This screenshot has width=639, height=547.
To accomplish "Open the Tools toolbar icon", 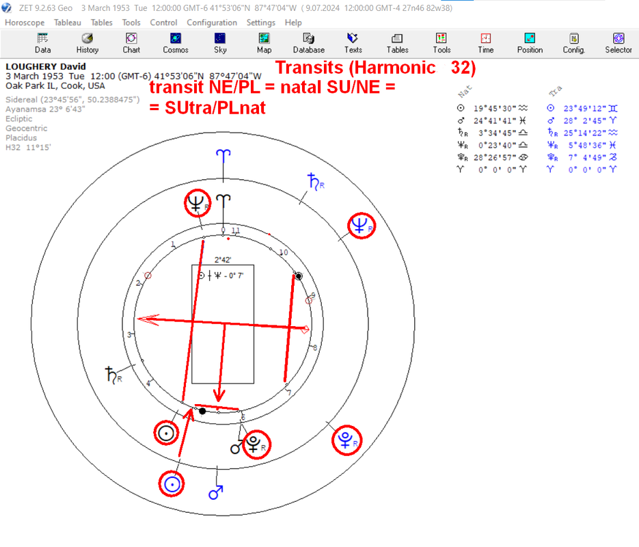I will pos(441,43).
